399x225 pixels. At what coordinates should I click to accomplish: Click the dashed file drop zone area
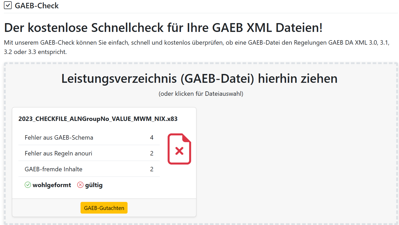click(299, 143)
